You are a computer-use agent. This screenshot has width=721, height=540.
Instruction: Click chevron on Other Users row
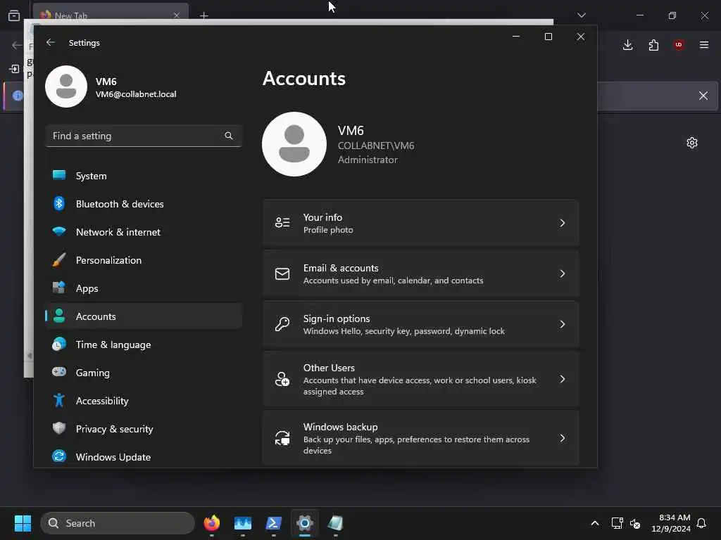coord(563,379)
